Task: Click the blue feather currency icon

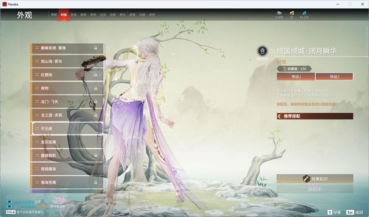Action: click(x=304, y=13)
